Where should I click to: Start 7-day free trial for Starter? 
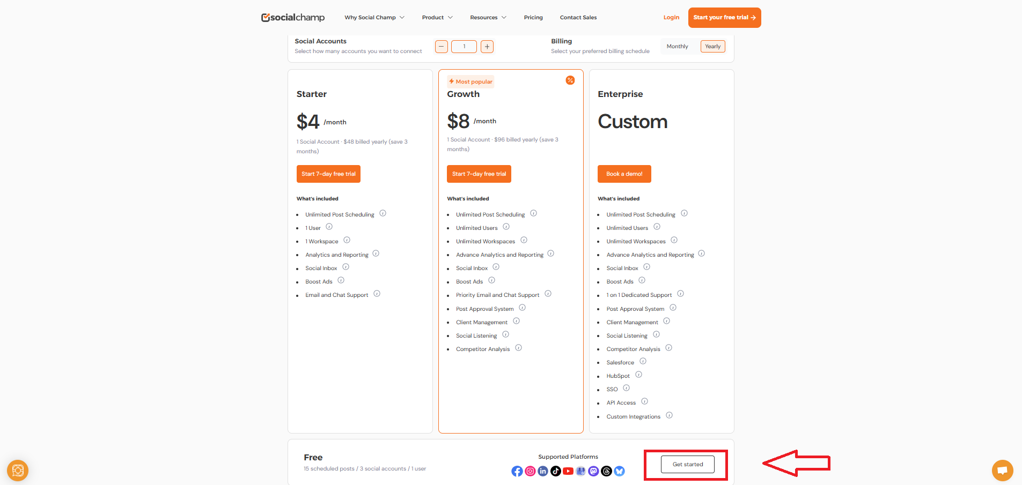(x=328, y=174)
